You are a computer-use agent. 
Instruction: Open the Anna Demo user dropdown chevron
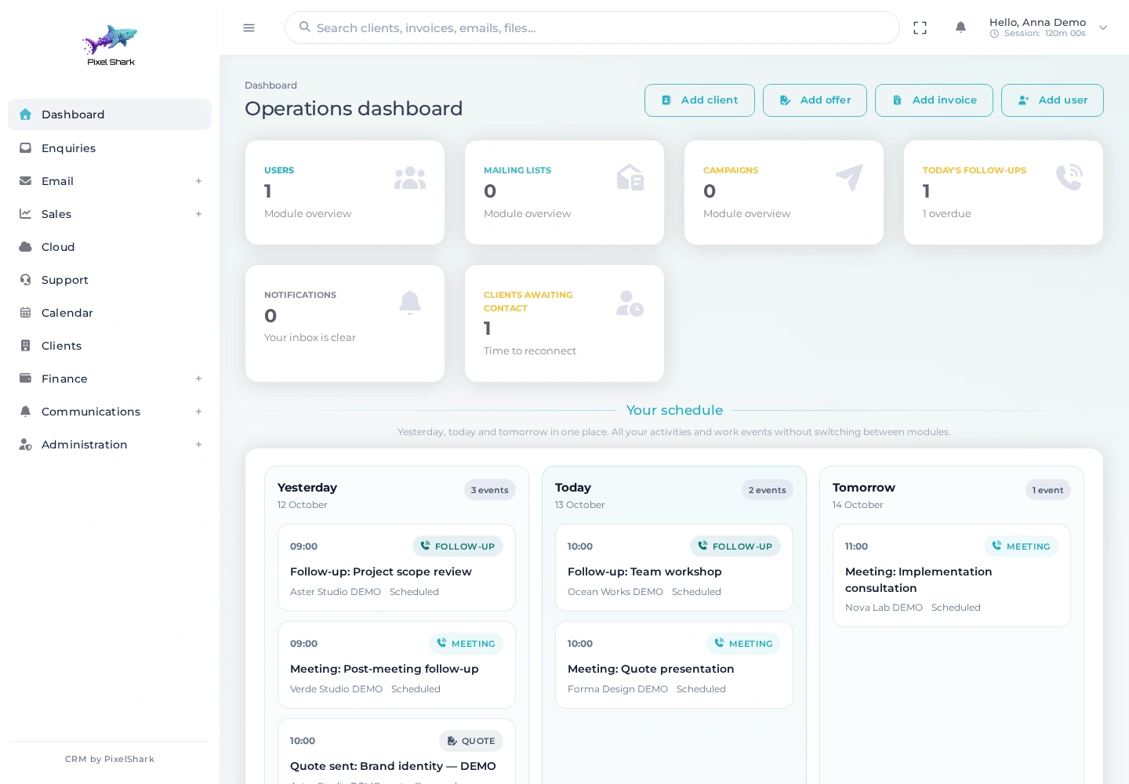[x=1103, y=28]
